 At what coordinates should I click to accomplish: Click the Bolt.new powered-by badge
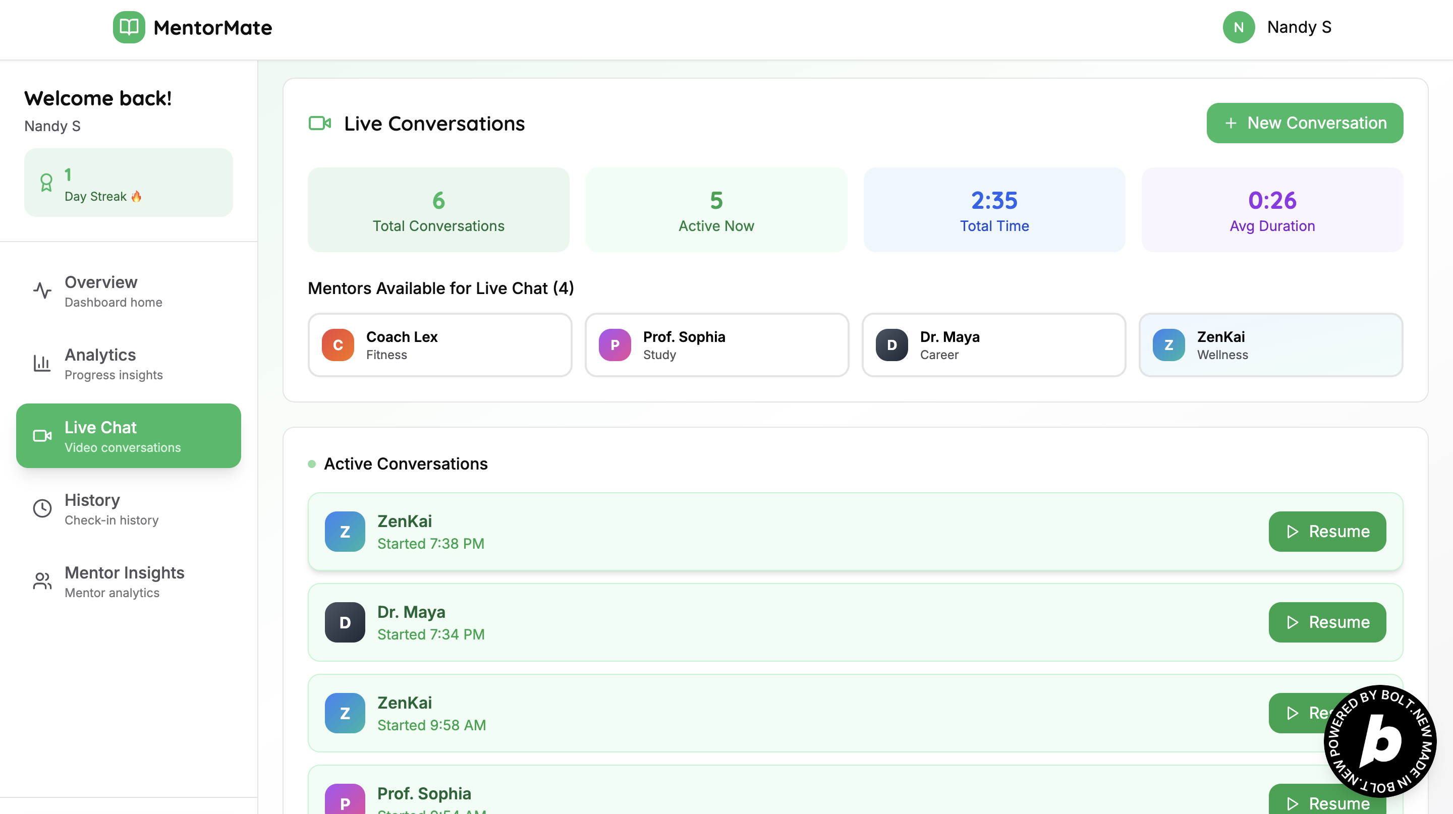point(1380,741)
